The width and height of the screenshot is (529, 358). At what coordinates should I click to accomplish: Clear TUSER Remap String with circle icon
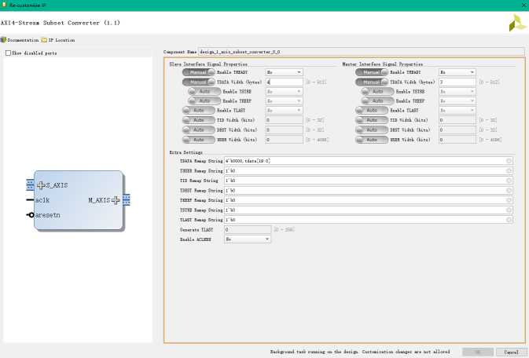(509, 171)
